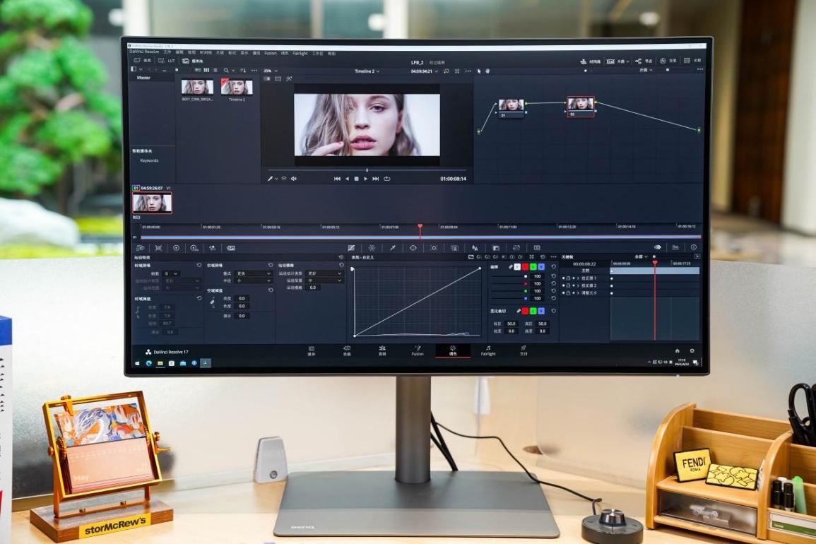
Task: Switch to the Fusion page tab
Action: point(418,351)
